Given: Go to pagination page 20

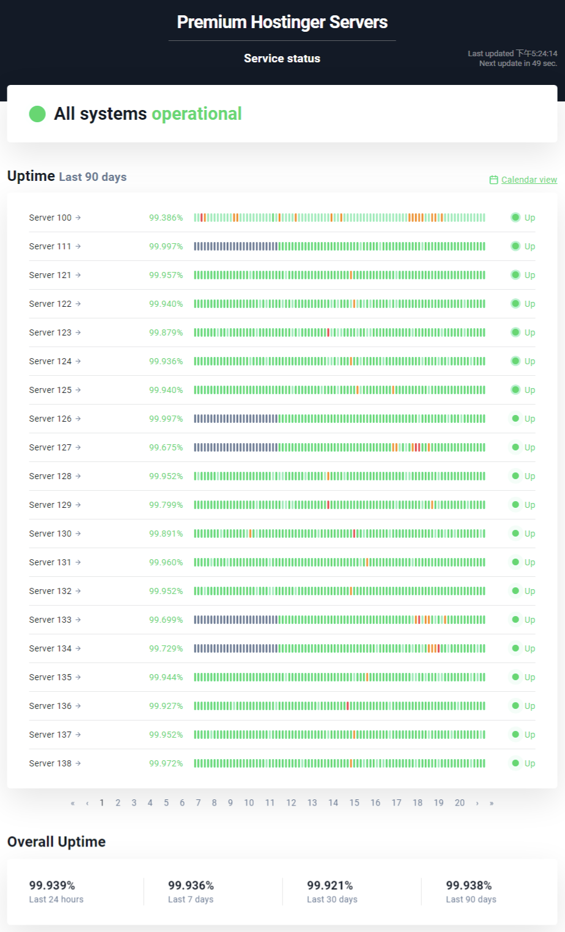Looking at the screenshot, I should [460, 803].
